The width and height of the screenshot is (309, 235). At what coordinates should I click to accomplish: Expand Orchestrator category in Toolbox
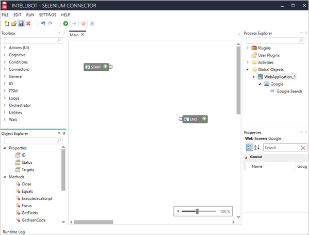(x=5, y=105)
